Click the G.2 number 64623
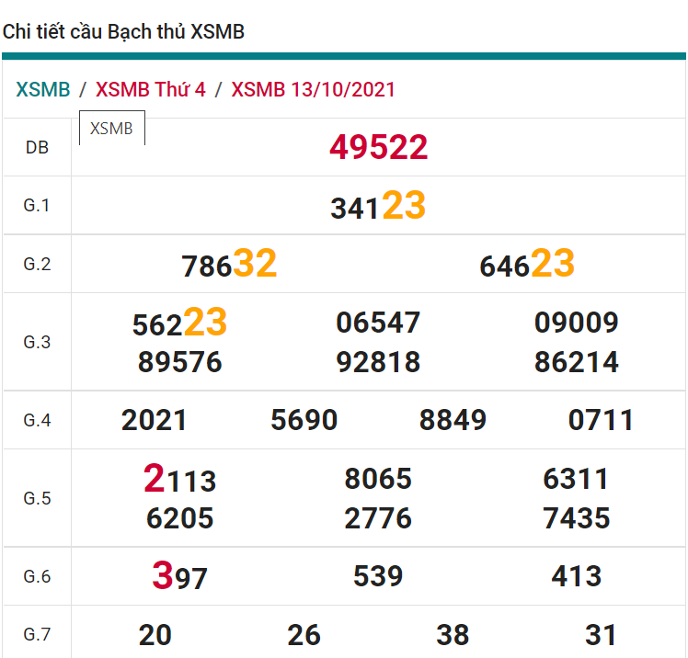The width and height of the screenshot is (688, 658). point(527,265)
